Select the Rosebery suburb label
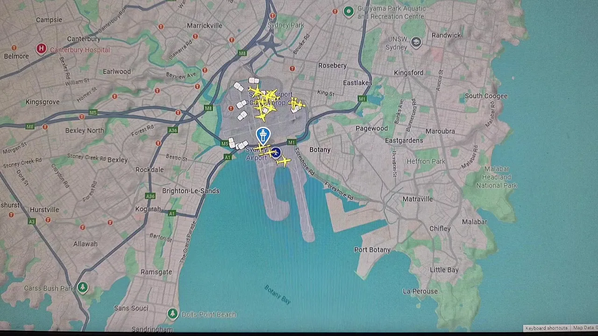This screenshot has width=598, height=336. point(332,65)
